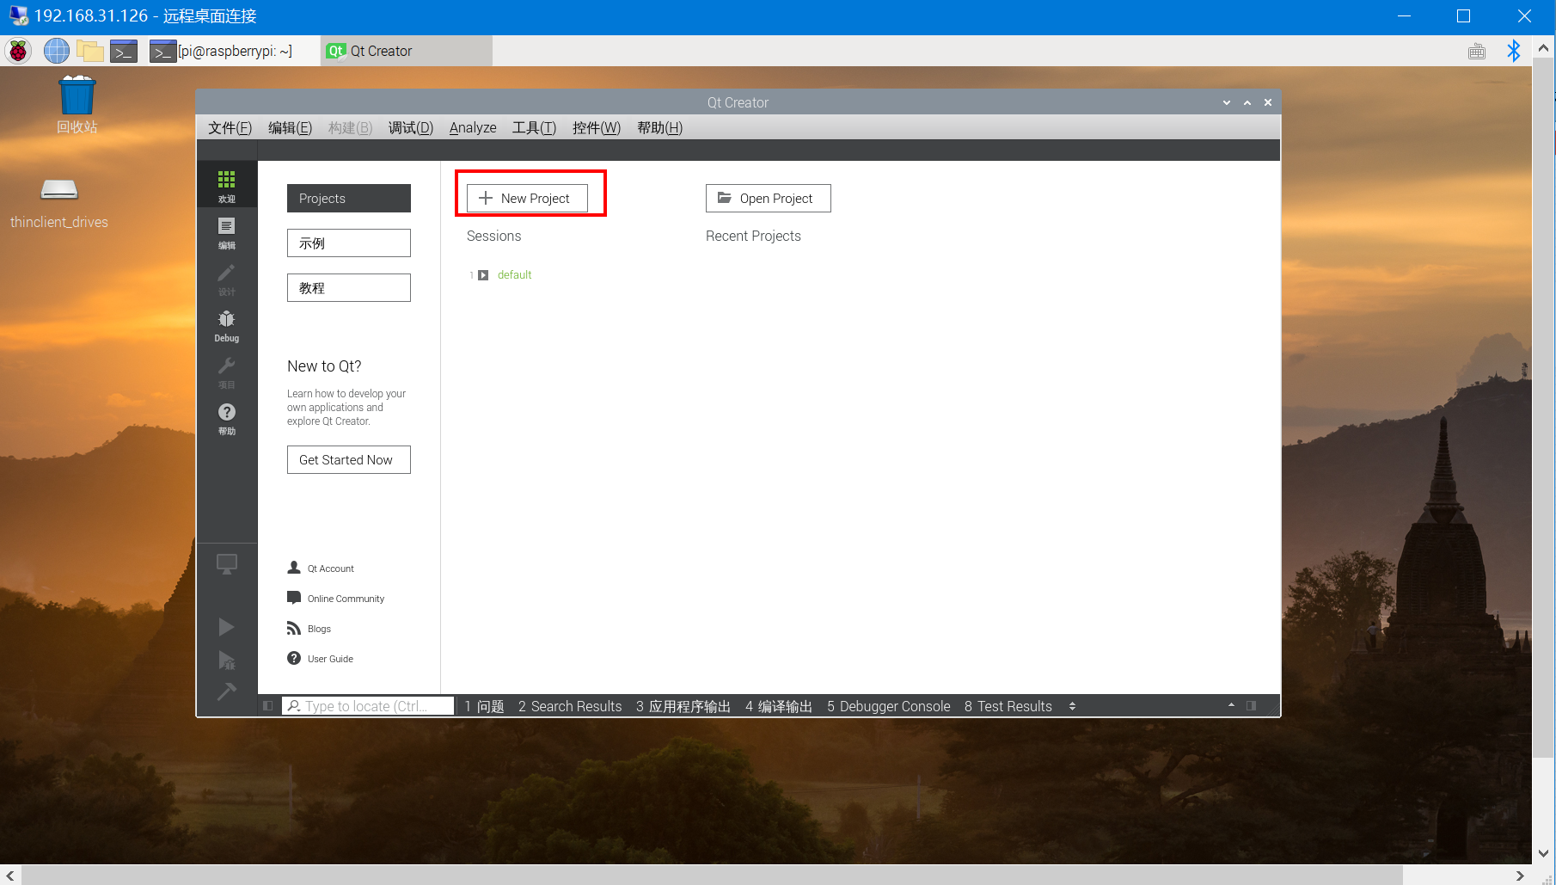The image size is (1556, 885).
Task: Click the Blogs RSS icon
Action: pos(294,628)
